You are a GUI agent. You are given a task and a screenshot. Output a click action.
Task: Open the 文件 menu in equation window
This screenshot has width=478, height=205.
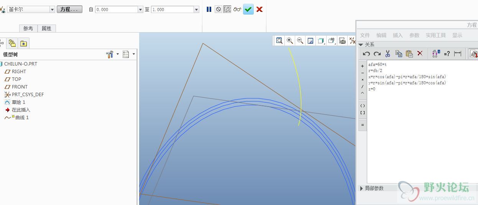point(365,35)
